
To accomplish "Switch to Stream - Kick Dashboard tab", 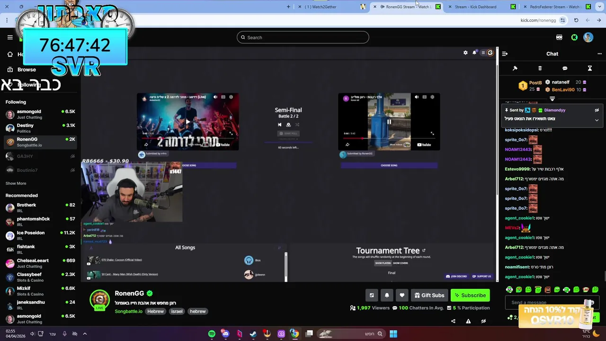I will pos(478,7).
